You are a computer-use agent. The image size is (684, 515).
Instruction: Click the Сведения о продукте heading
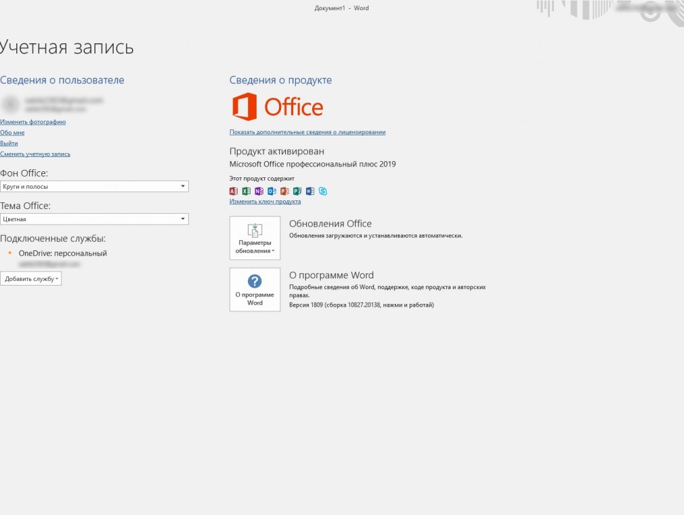pyautogui.click(x=280, y=81)
